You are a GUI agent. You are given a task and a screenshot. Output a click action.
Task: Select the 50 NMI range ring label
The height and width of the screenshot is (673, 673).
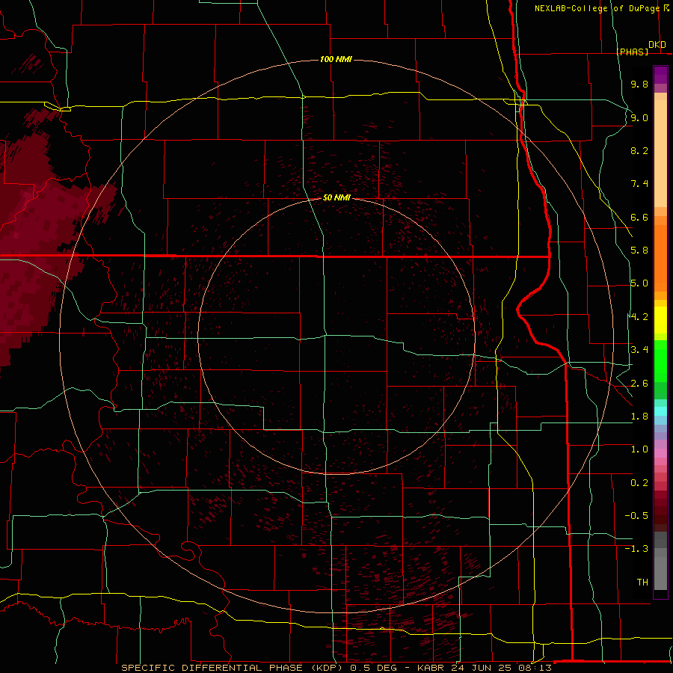pos(336,197)
